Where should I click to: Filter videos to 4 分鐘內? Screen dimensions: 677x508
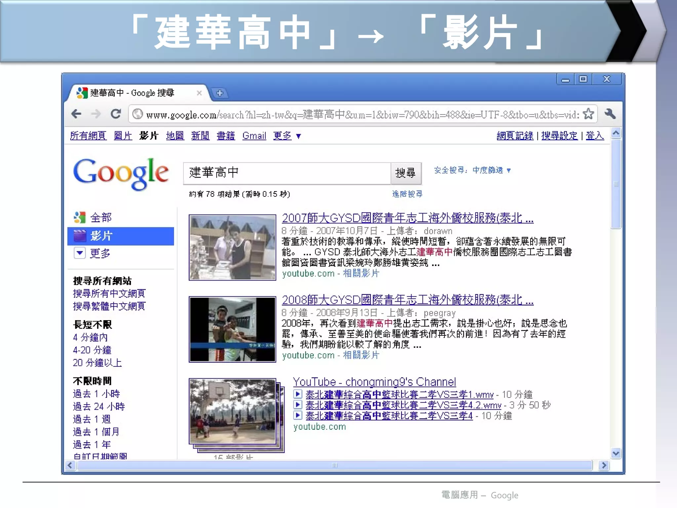(x=90, y=337)
